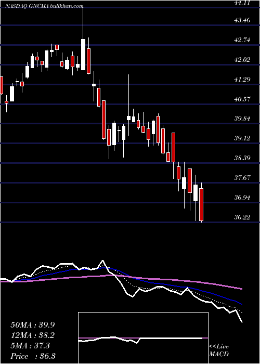
Task: Click the 12MA : 38.2 value
Action: tap(33, 335)
